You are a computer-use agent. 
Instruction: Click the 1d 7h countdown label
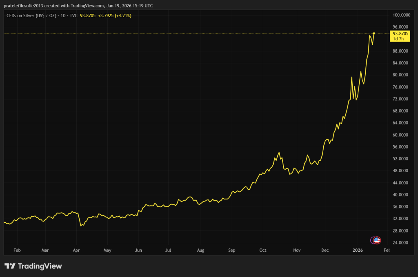click(x=398, y=39)
